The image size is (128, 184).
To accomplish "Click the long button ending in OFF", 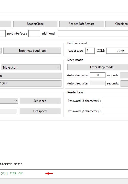I will click(31, 83).
